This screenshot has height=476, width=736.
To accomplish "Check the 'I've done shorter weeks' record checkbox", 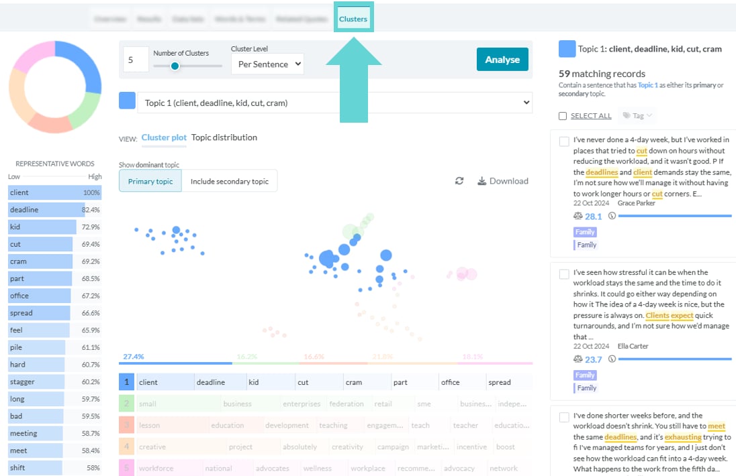I will pyautogui.click(x=564, y=417).
